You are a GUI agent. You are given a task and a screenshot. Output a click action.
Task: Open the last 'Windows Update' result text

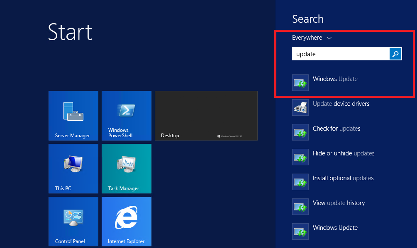(335, 228)
